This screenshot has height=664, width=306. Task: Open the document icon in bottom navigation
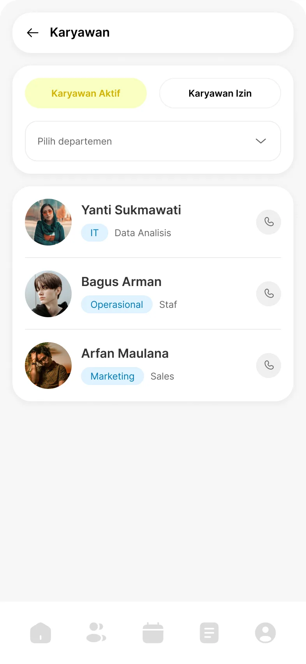click(209, 632)
